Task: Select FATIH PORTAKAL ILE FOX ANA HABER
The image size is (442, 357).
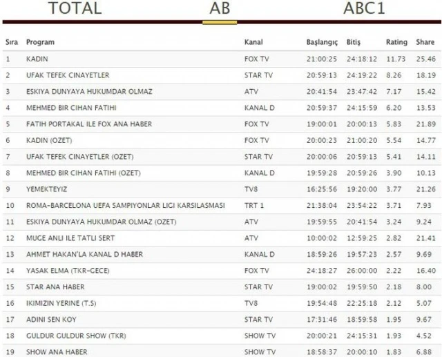Action: click(x=88, y=124)
